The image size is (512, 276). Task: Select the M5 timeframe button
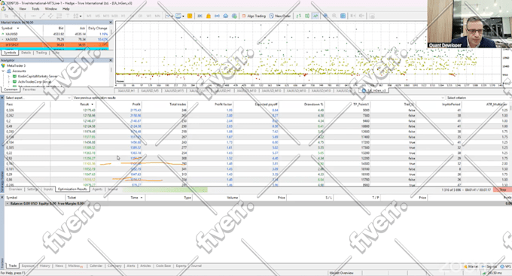coord(98,16)
